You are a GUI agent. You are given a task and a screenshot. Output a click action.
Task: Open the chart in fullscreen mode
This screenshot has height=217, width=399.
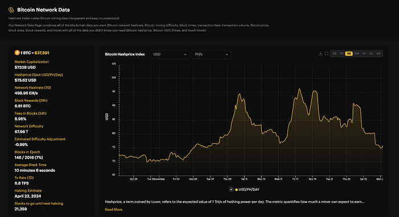click(327, 53)
